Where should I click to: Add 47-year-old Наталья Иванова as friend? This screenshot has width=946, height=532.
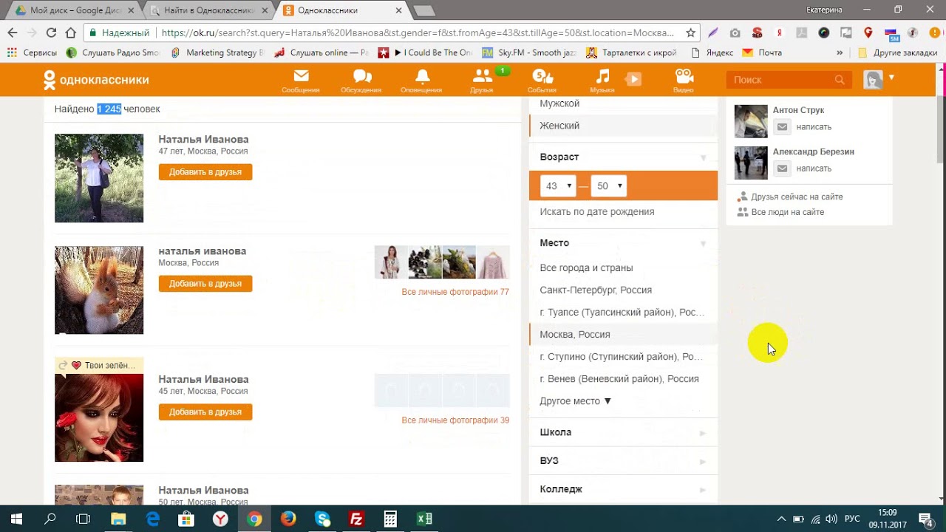(205, 172)
